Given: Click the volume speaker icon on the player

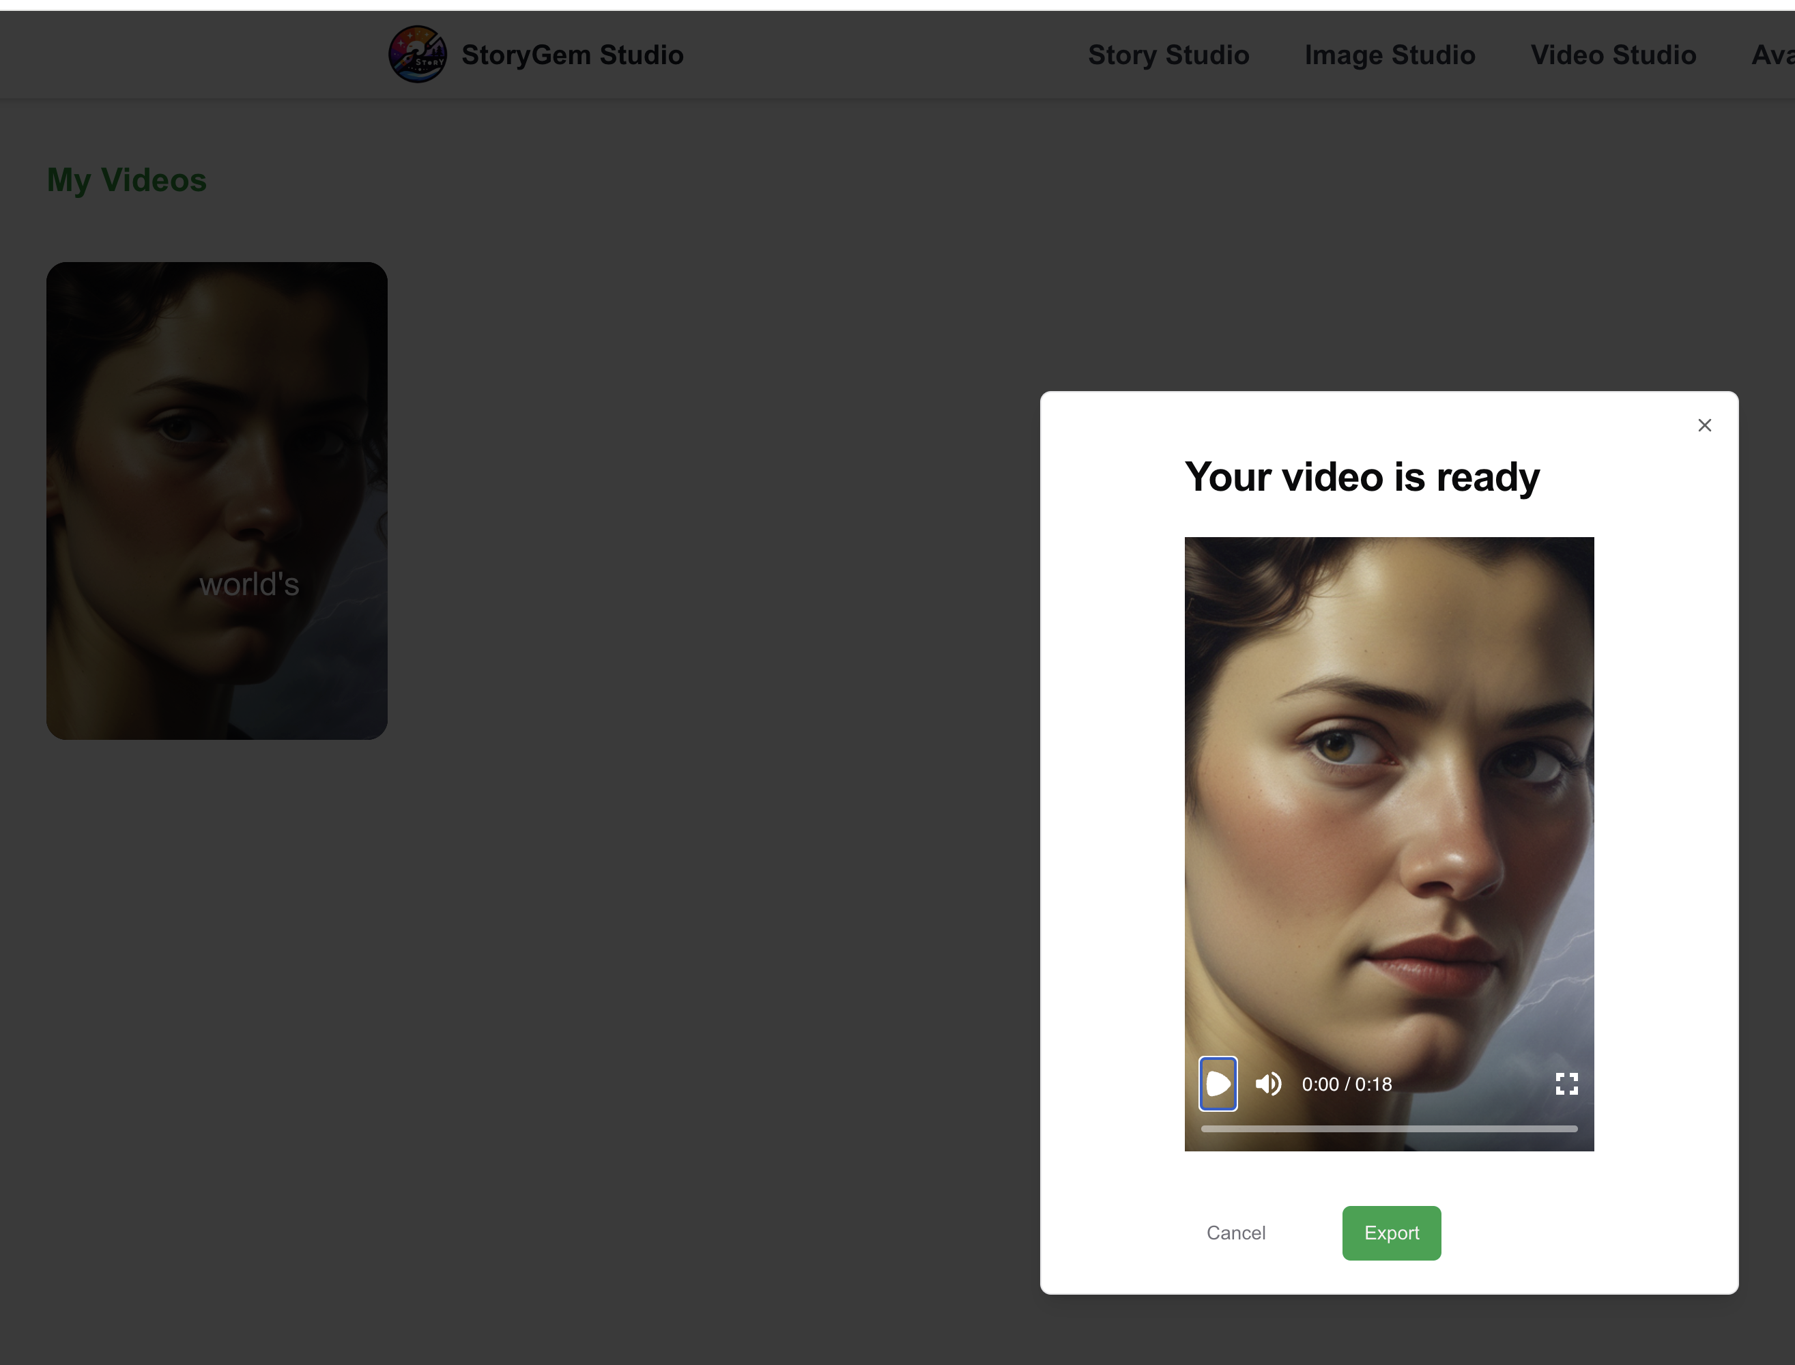Looking at the screenshot, I should click(x=1267, y=1084).
